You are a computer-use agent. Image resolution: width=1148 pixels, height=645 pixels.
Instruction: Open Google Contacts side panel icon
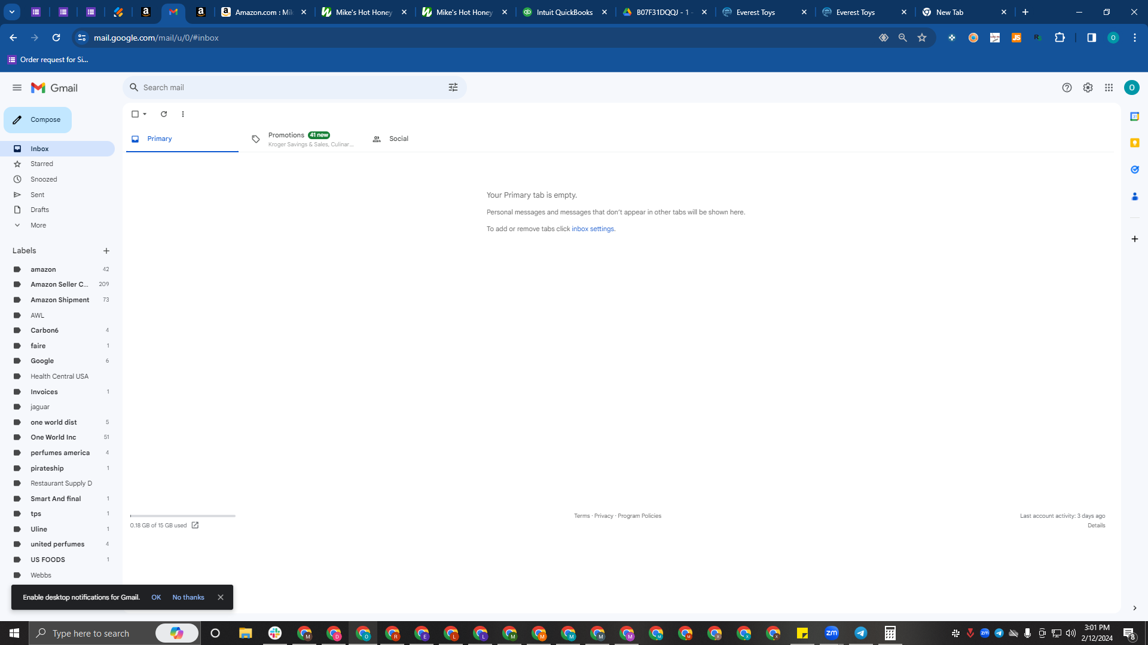coord(1134,196)
